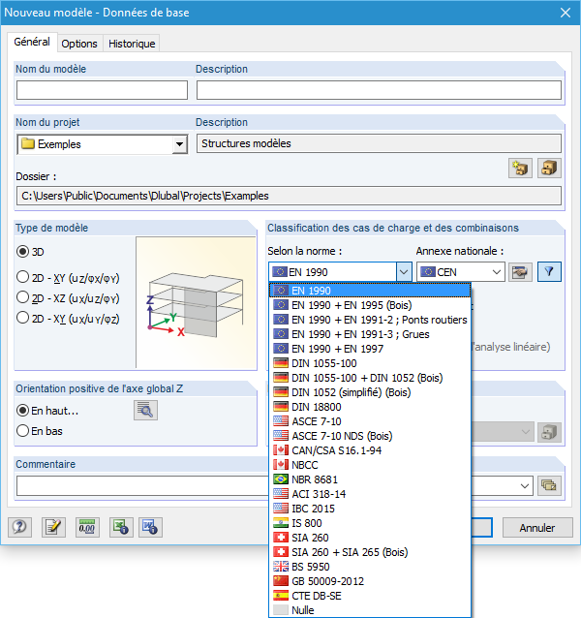Click the disabled template folder icon

click(x=549, y=432)
